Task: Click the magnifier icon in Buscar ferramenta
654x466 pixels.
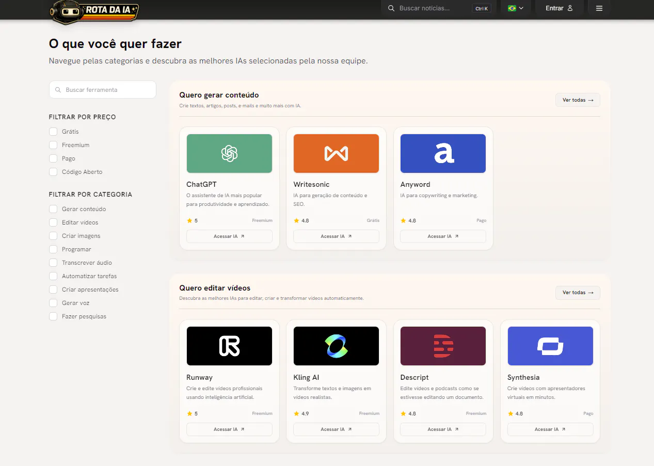Action: [58, 90]
